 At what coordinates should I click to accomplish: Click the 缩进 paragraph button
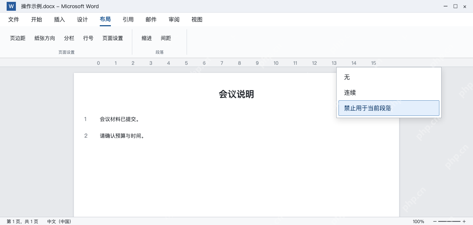147,38
